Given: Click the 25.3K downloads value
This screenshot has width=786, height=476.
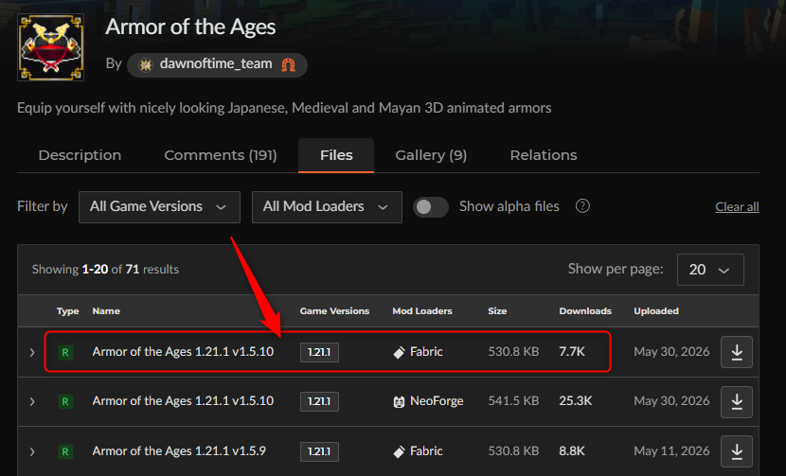Looking at the screenshot, I should click(x=576, y=401).
